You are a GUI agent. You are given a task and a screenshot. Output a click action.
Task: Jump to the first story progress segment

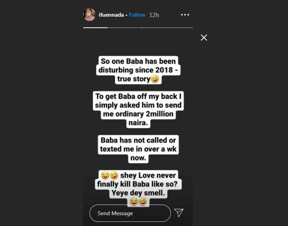[x=110, y=28]
